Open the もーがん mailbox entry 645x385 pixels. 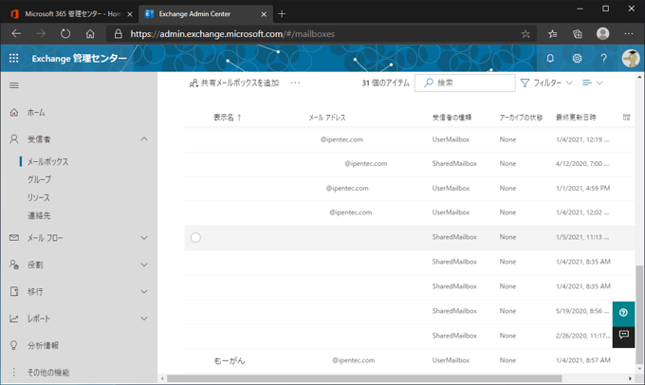[228, 360]
